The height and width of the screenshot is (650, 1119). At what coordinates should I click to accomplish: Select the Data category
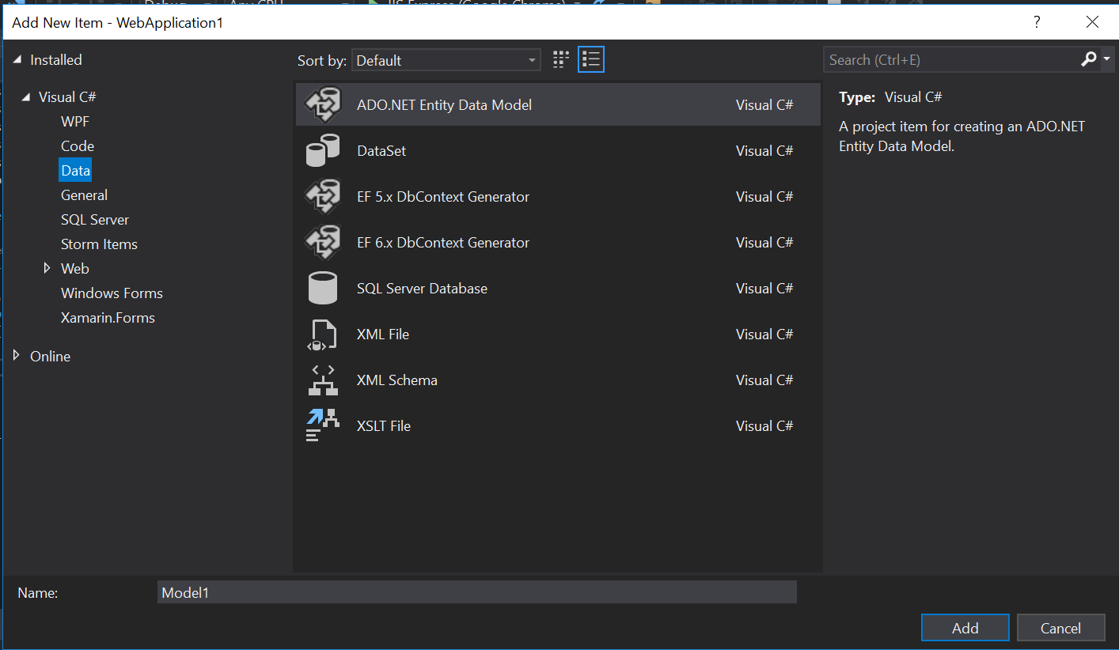pos(75,170)
